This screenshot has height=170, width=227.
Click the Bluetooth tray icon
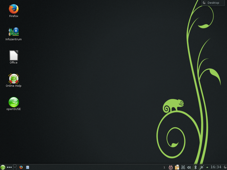click(x=195, y=167)
